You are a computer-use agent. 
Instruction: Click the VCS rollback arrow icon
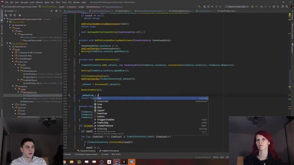pos(278,6)
